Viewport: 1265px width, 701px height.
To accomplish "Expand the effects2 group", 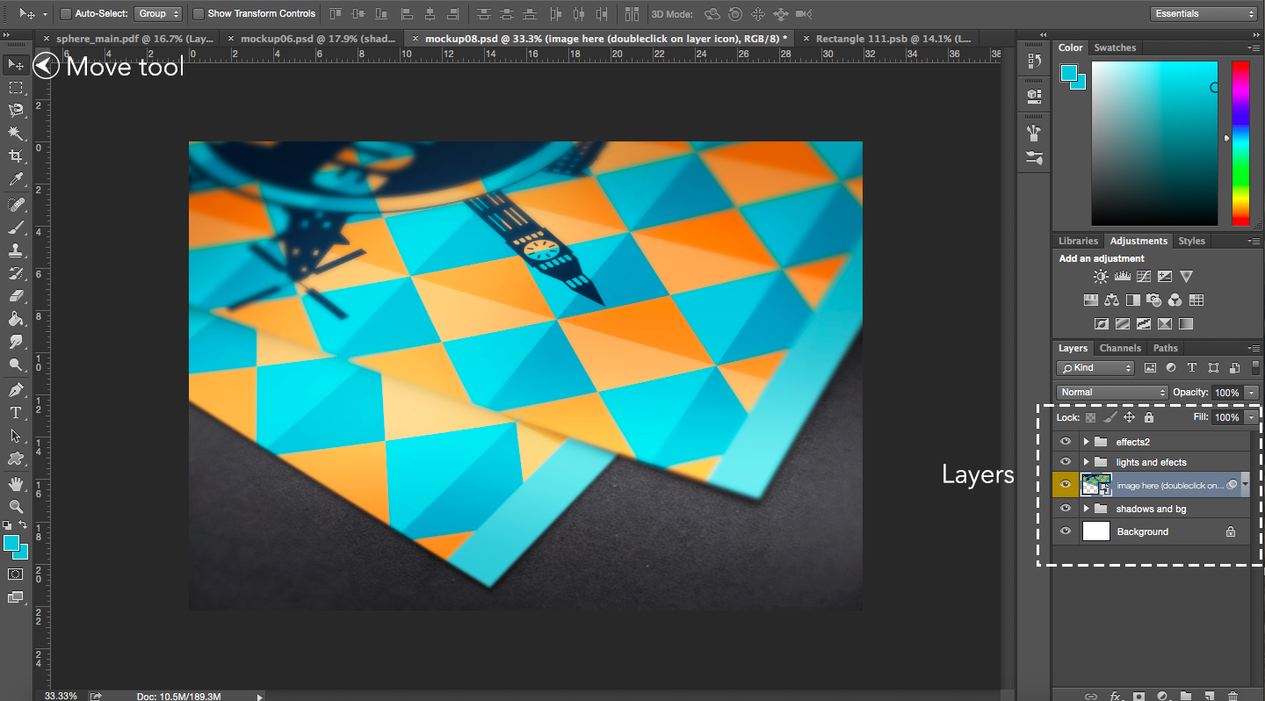I will click(1087, 442).
